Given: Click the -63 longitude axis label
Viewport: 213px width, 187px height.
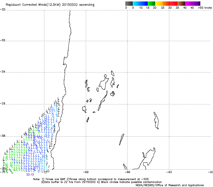Looking at the screenshot, I should coord(169,172).
